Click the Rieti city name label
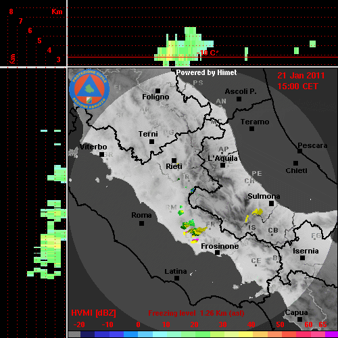 (174, 166)
